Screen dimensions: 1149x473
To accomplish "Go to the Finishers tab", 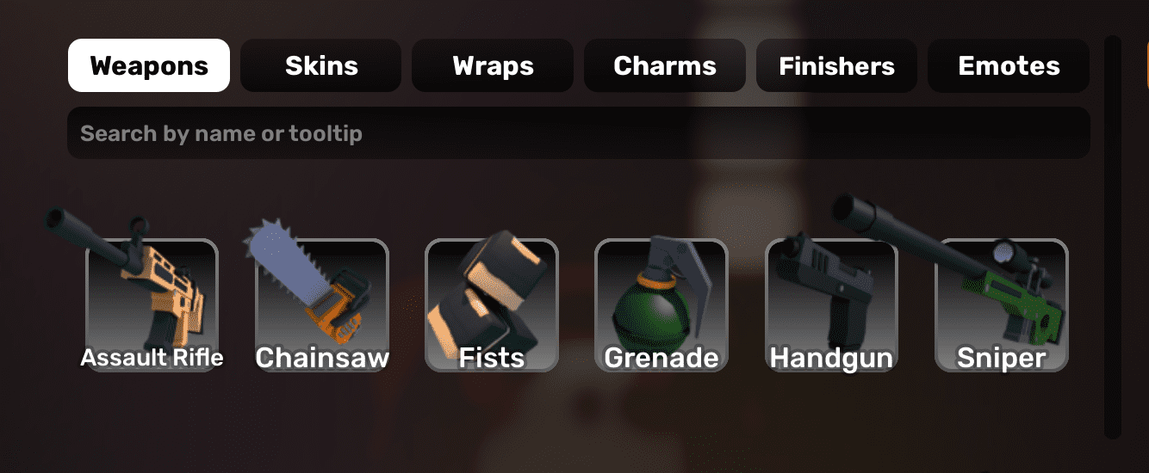I will 836,65.
